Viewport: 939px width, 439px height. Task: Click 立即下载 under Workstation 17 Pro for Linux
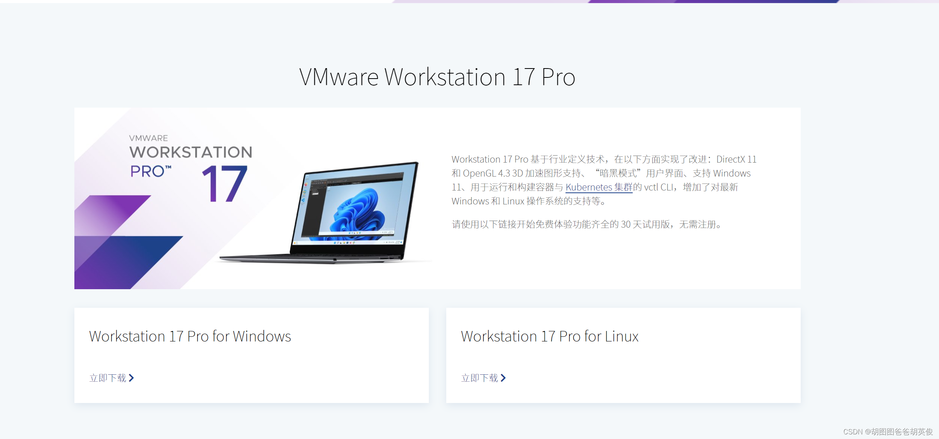tap(480, 377)
